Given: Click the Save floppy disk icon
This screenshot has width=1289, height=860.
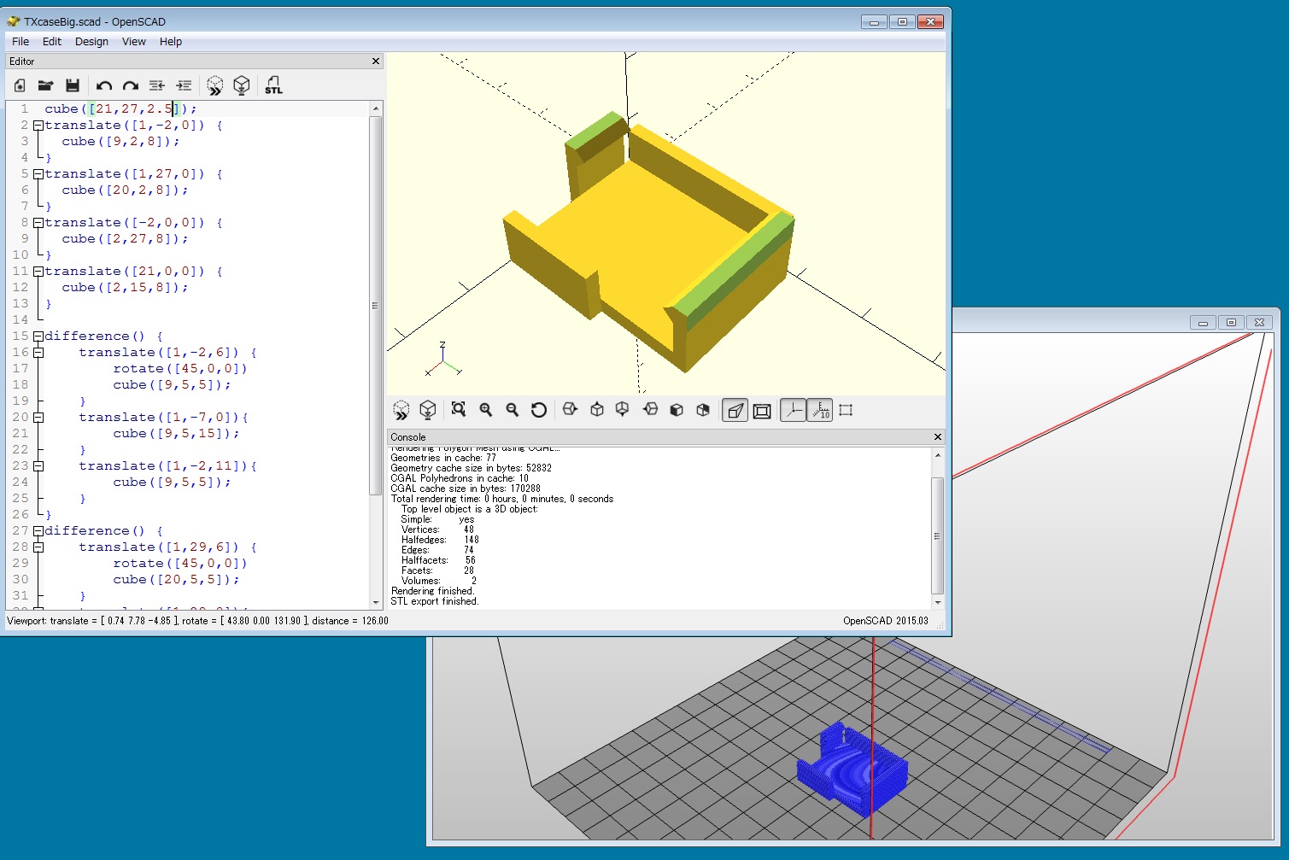Looking at the screenshot, I should (73, 85).
